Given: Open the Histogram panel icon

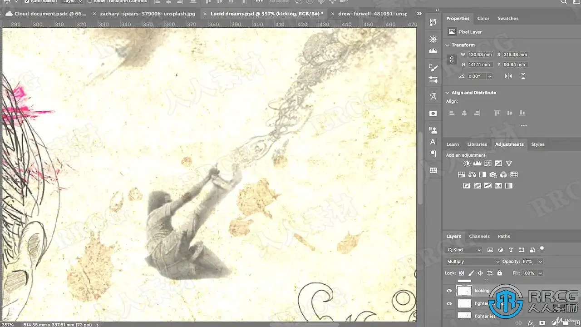Looking at the screenshot, I should click(x=433, y=51).
